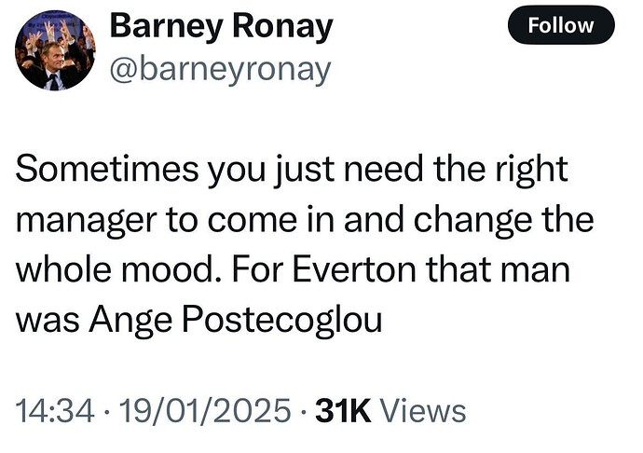Follow the account with the Follow button
Screen dimensions: 643x453
point(561,25)
